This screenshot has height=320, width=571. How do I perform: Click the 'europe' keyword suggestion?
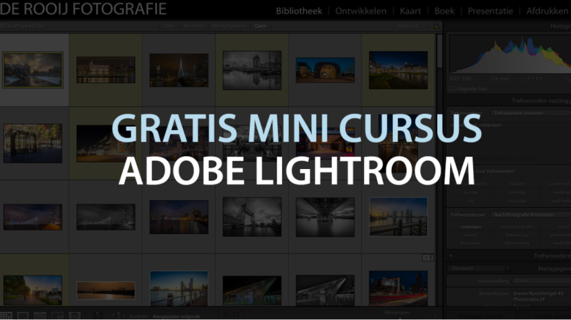pos(470,193)
